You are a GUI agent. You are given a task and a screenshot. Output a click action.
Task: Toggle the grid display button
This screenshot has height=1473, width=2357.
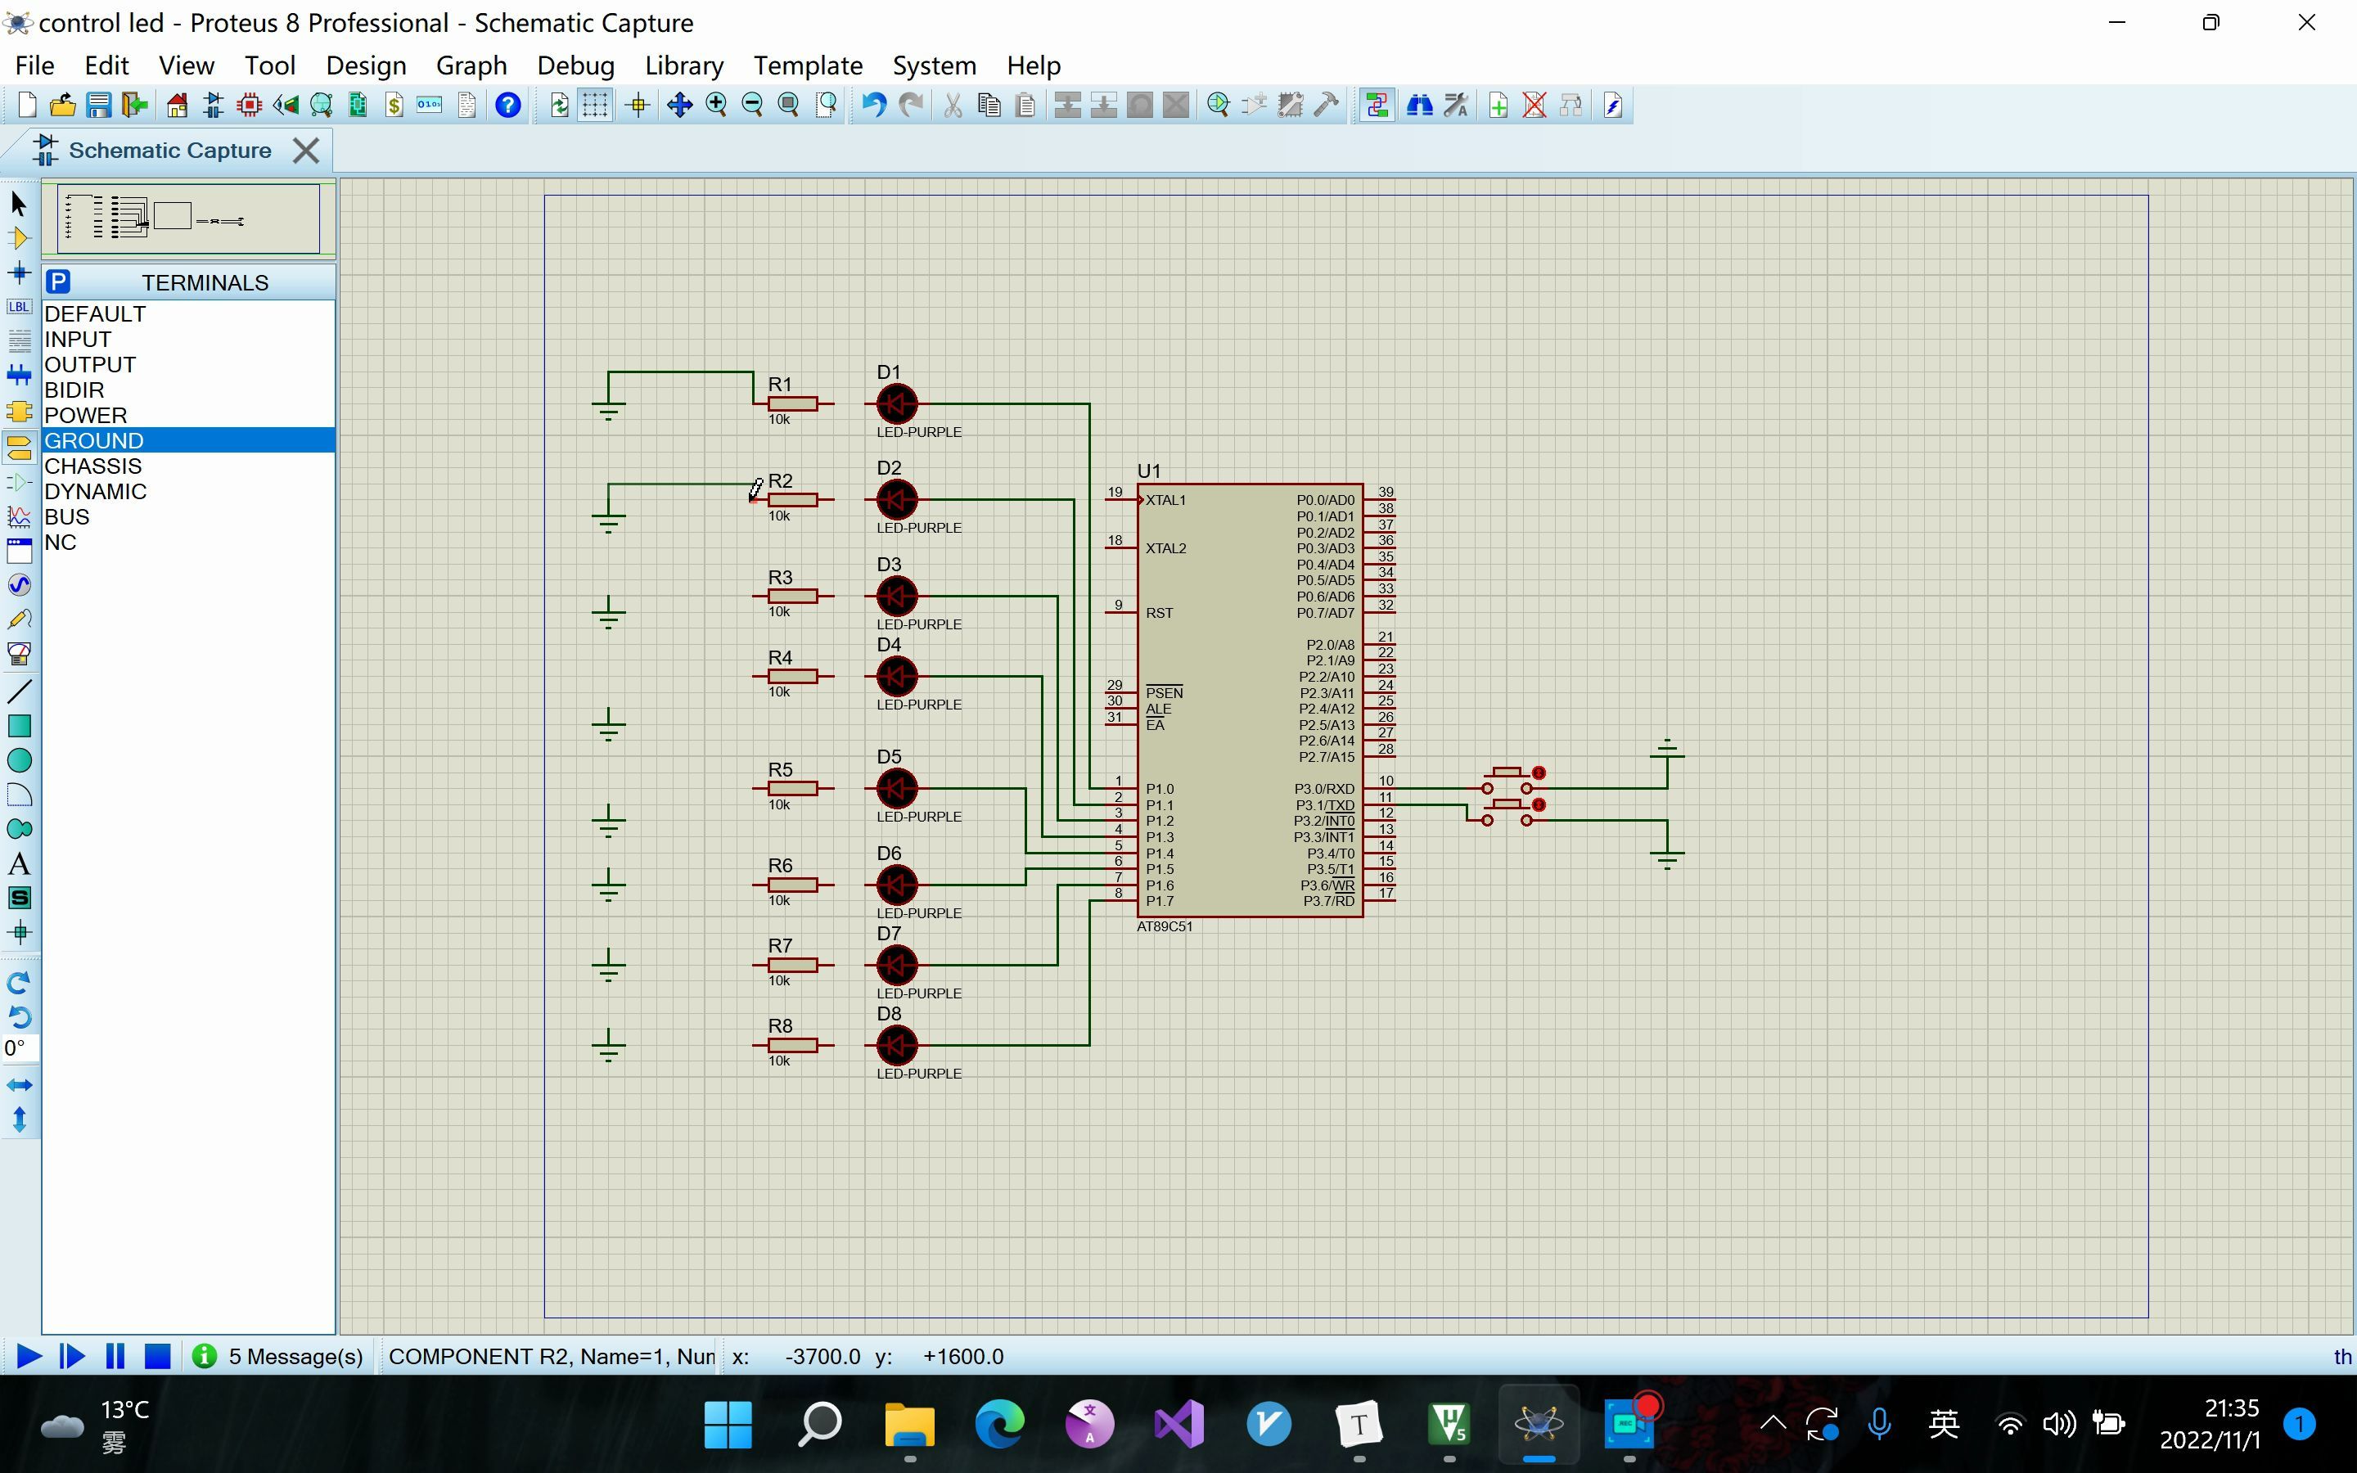(594, 106)
